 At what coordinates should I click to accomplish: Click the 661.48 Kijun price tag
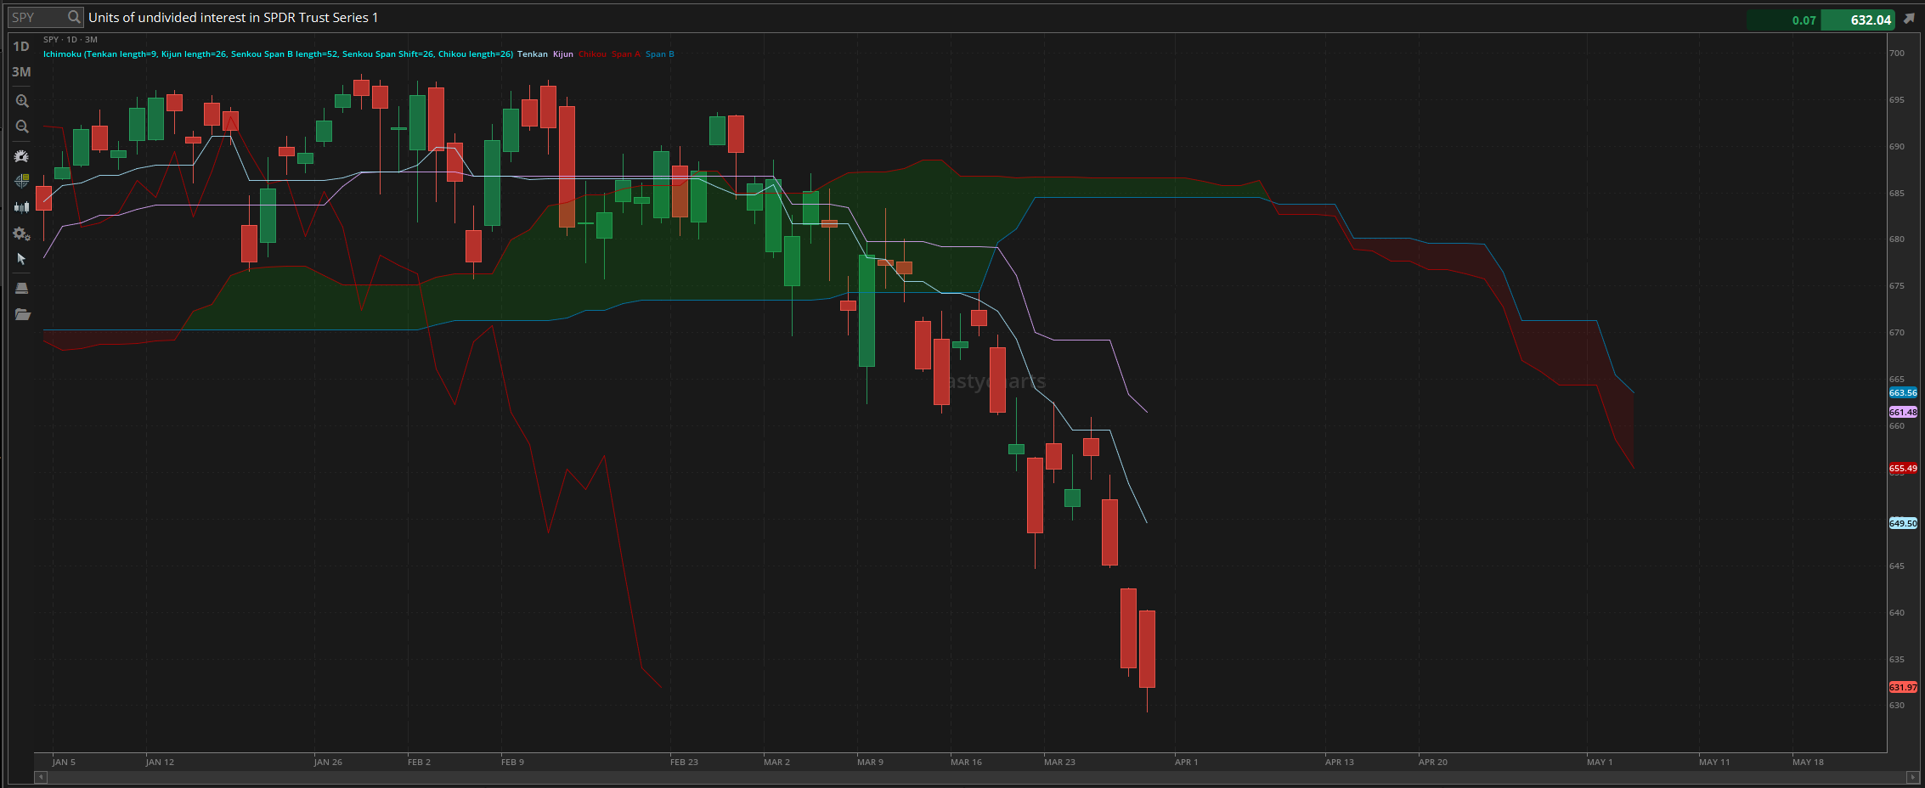[1903, 412]
